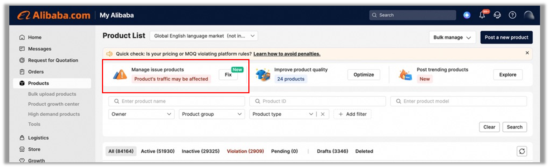
Task: Click the Alibaba.com logo
Action: [x=54, y=15]
